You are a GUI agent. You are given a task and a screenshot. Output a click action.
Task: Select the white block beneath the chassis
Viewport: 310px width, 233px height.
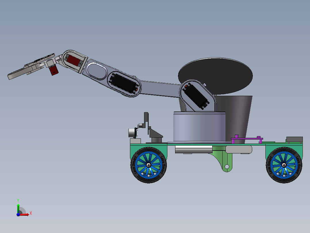(194, 149)
